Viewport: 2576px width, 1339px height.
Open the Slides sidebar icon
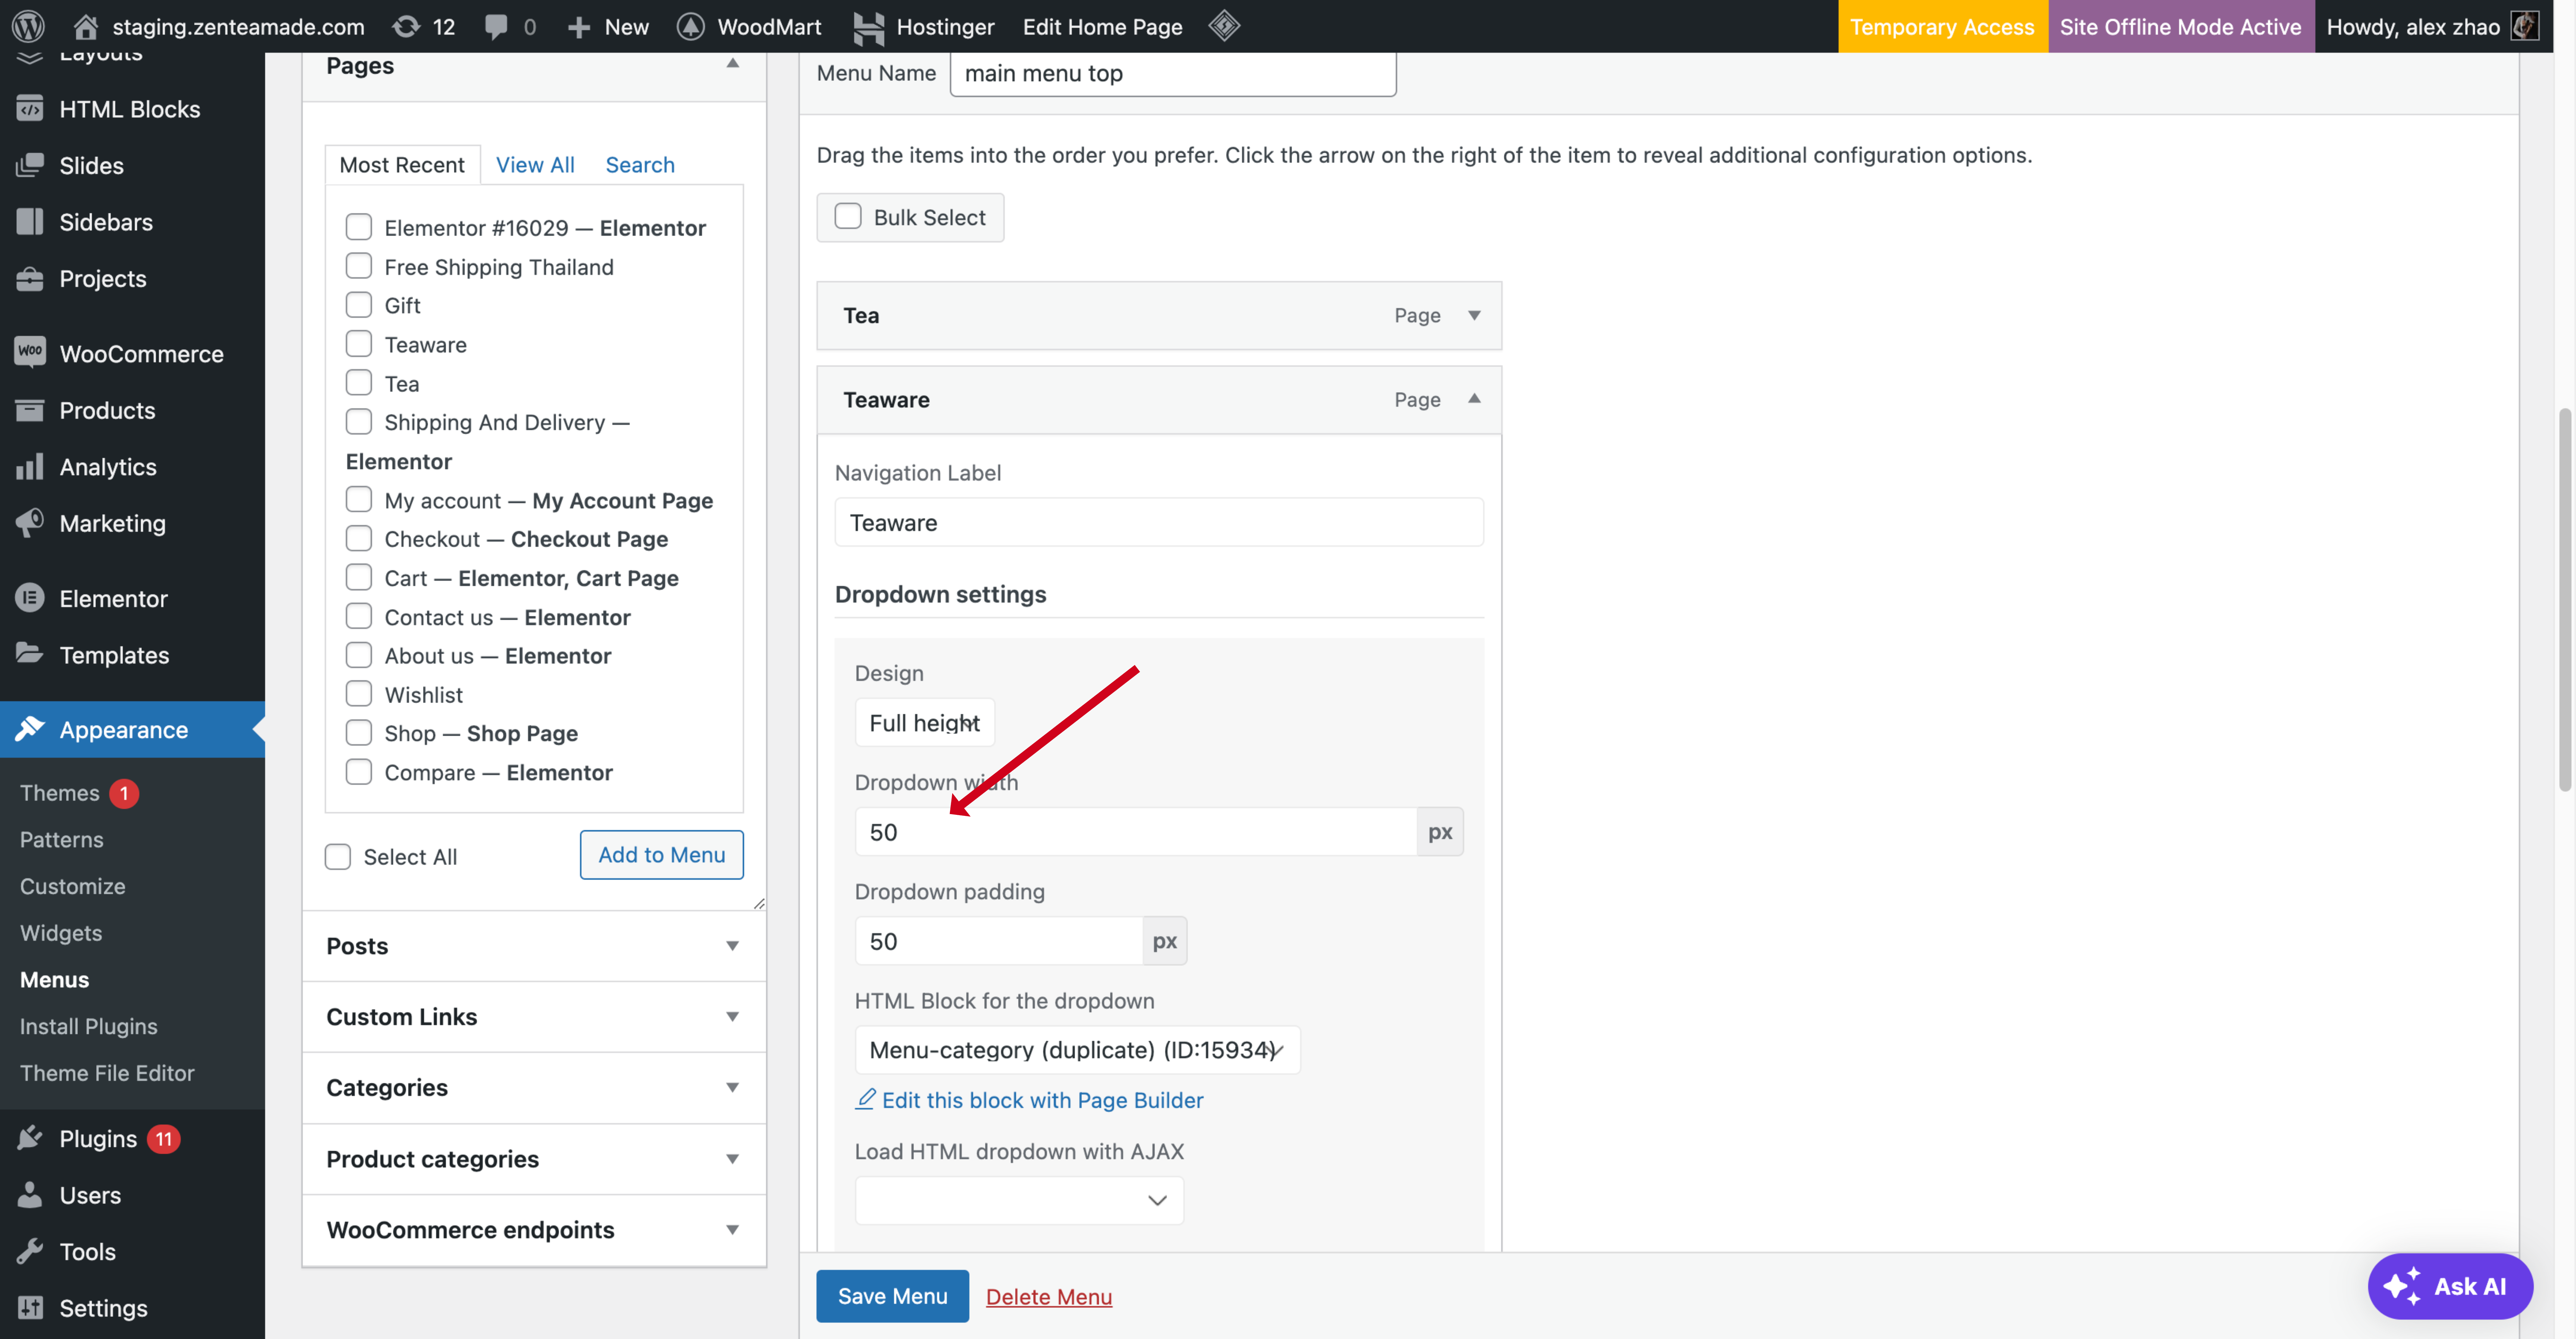pyautogui.click(x=30, y=165)
